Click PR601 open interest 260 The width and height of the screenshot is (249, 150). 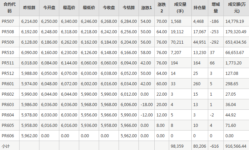pyautogui.click(x=197, y=84)
